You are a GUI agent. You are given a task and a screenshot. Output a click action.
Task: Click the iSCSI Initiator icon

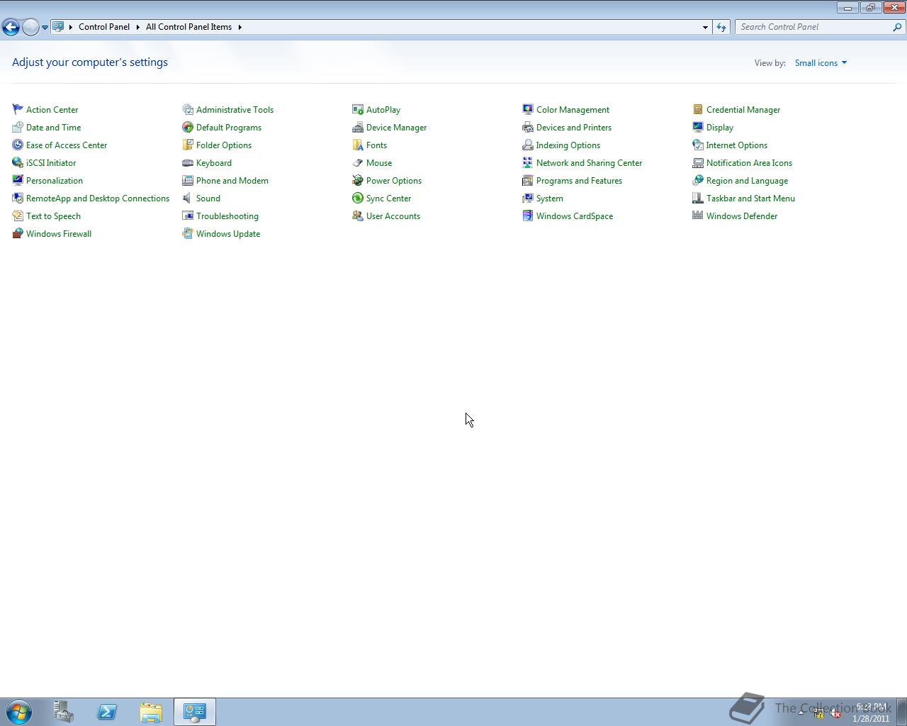(x=18, y=162)
